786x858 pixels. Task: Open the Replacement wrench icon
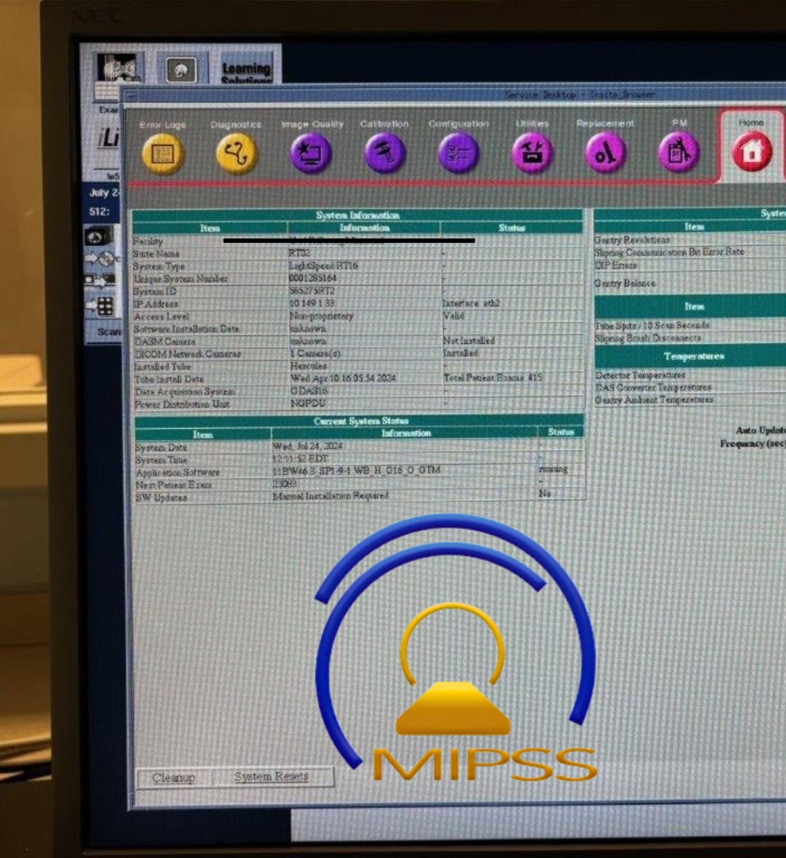606,153
